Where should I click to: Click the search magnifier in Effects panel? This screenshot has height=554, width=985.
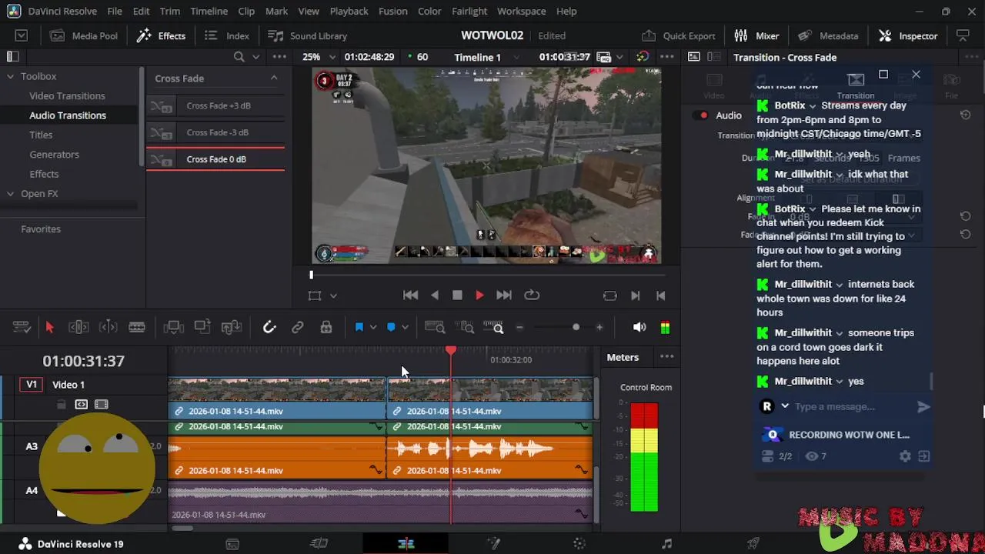point(239,57)
